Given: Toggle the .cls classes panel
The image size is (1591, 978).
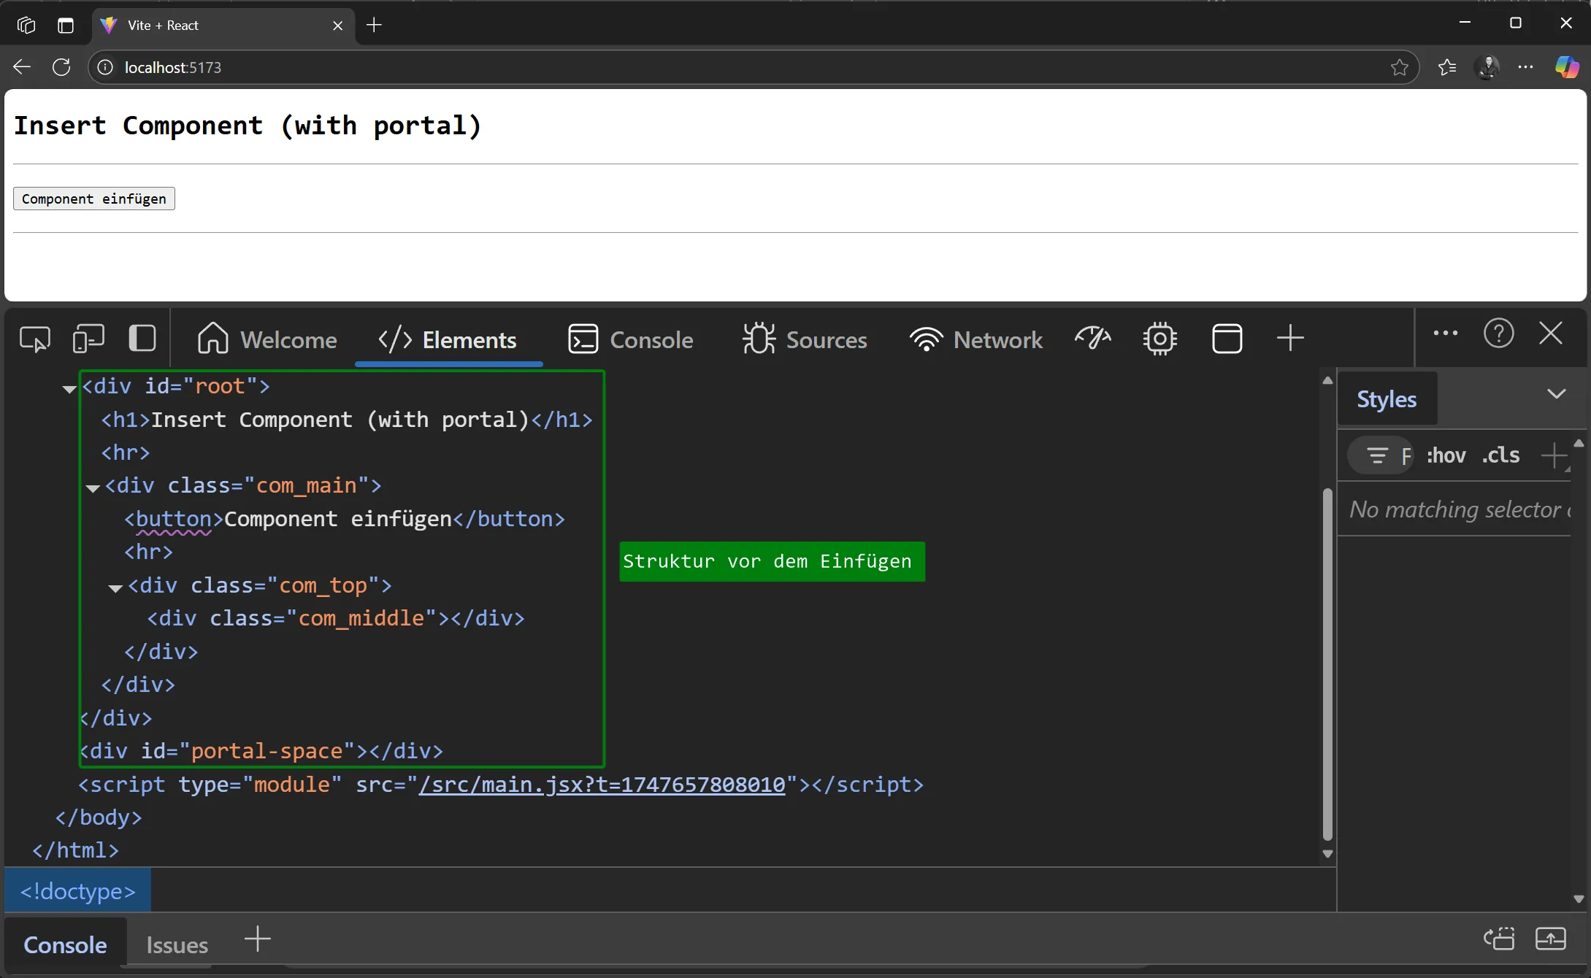Looking at the screenshot, I should [1500, 455].
